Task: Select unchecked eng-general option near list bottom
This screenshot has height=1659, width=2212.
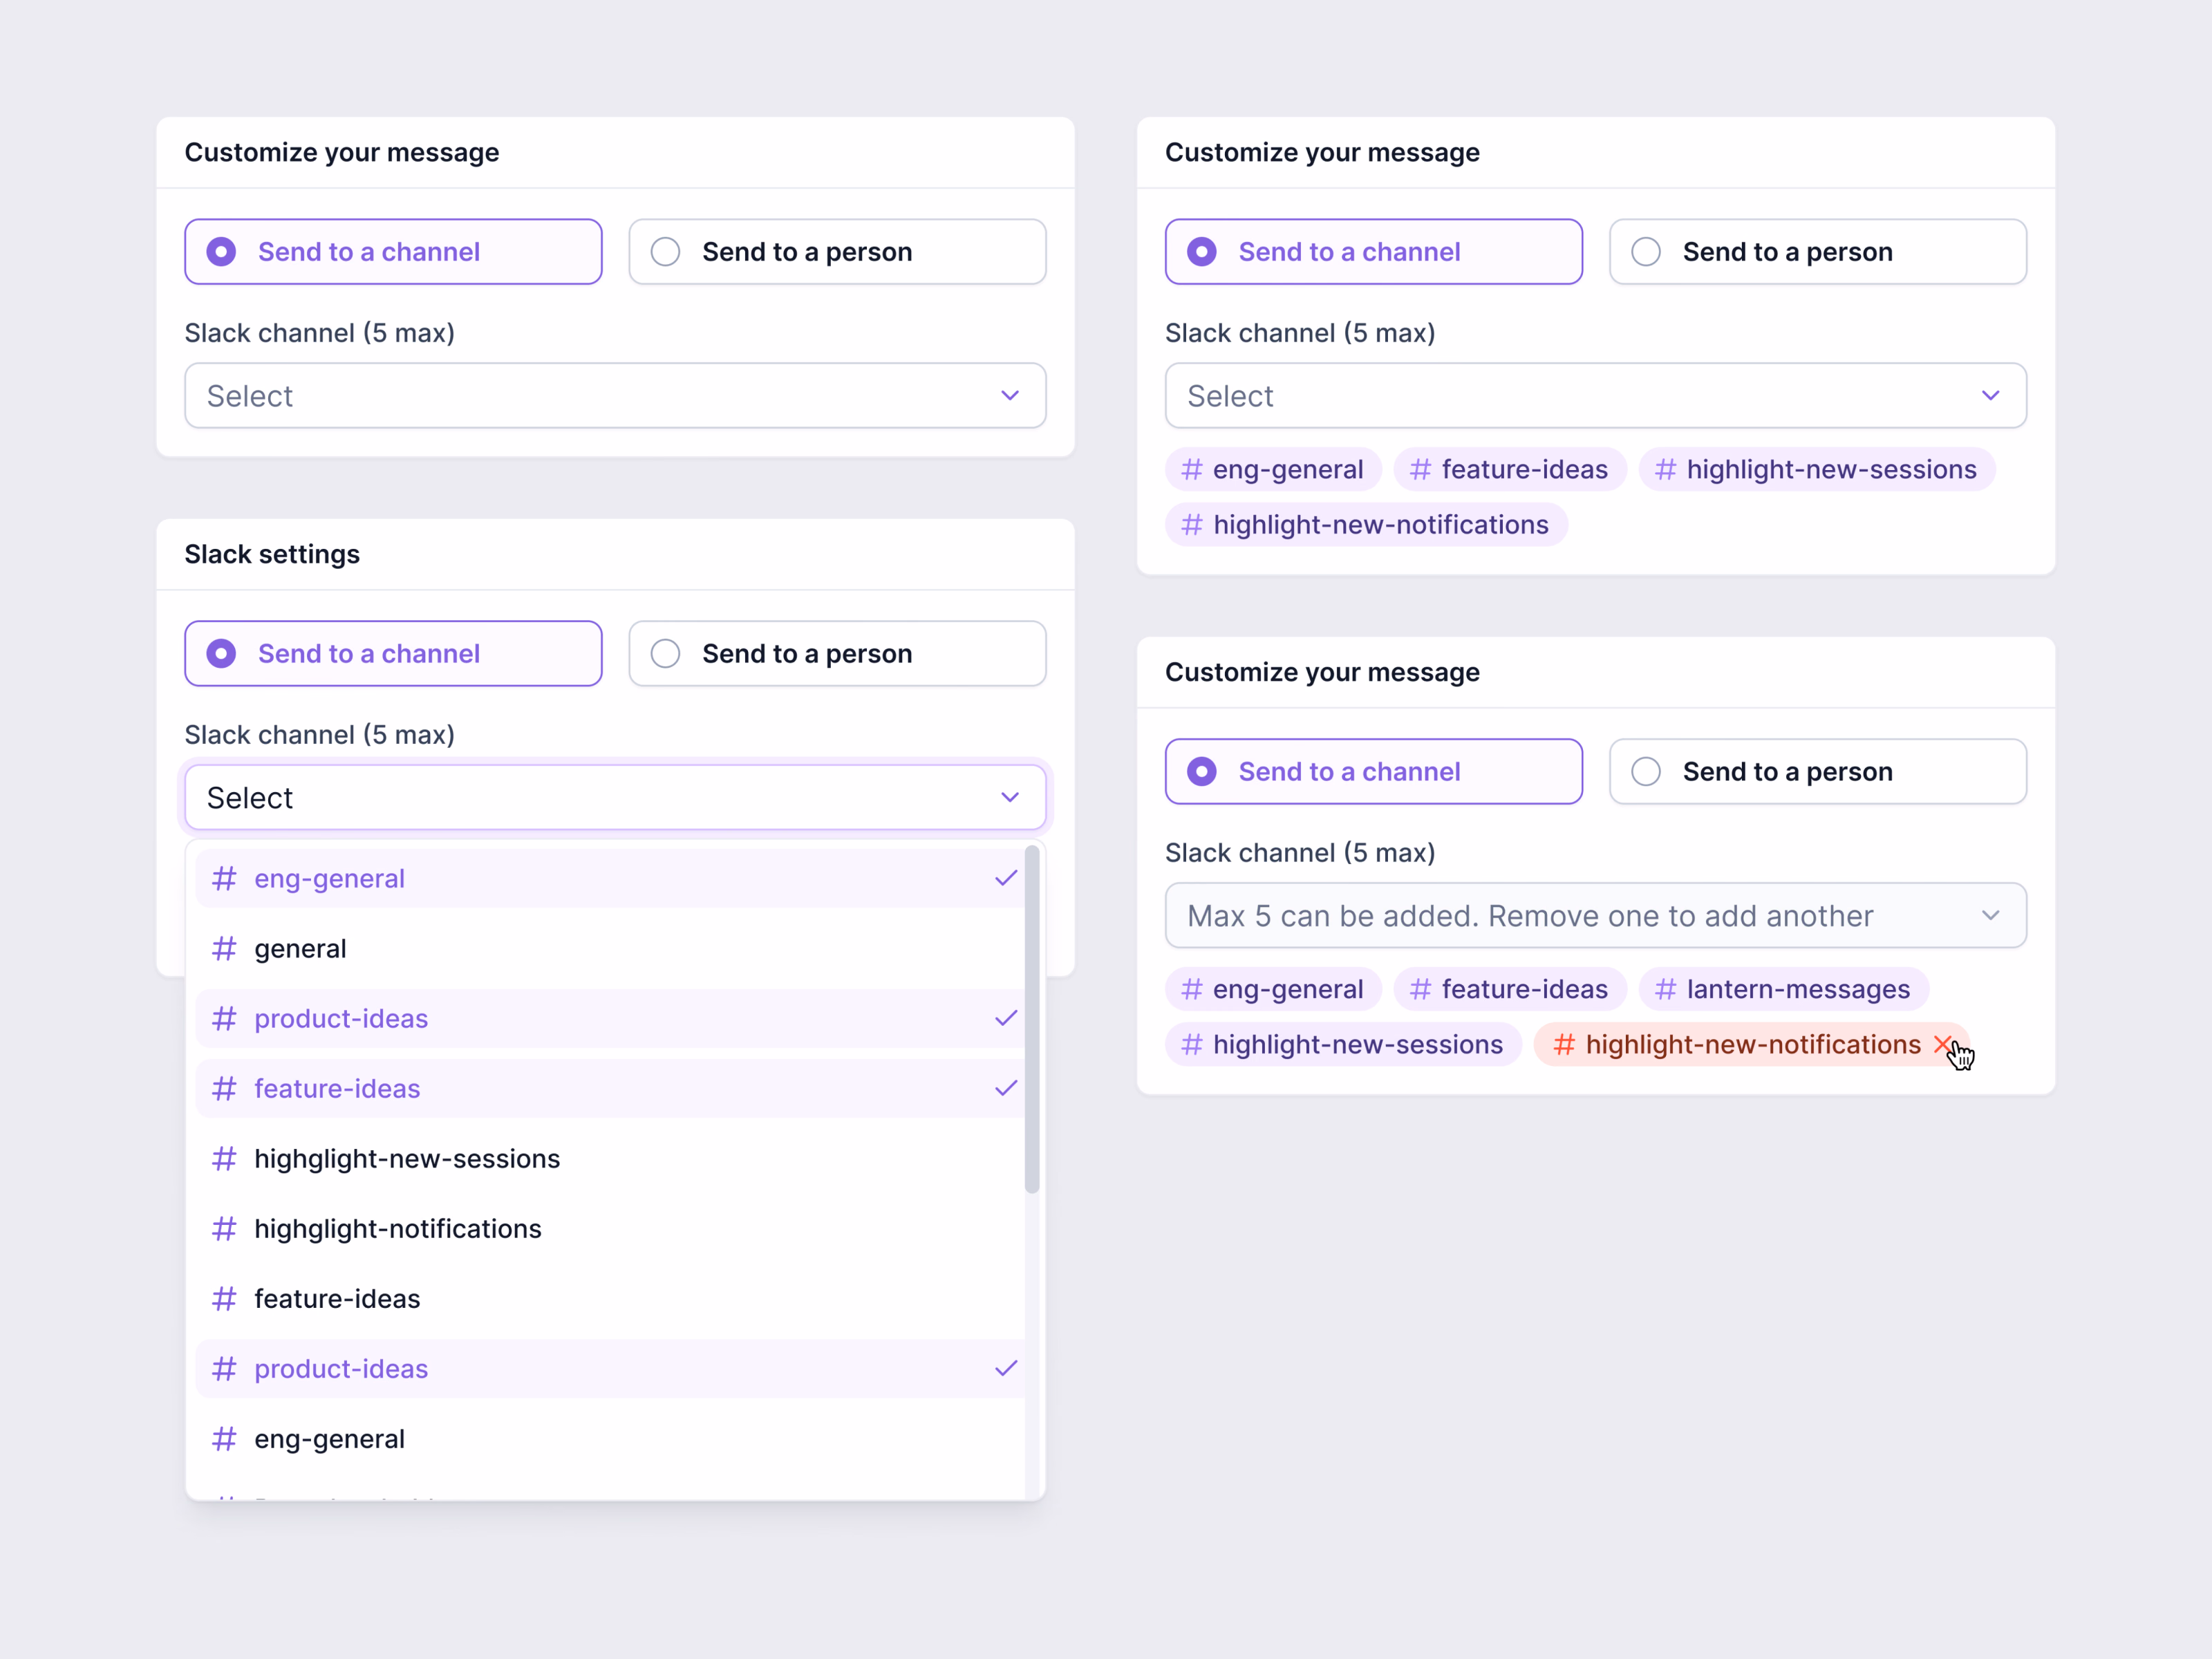Action: click(610, 1439)
